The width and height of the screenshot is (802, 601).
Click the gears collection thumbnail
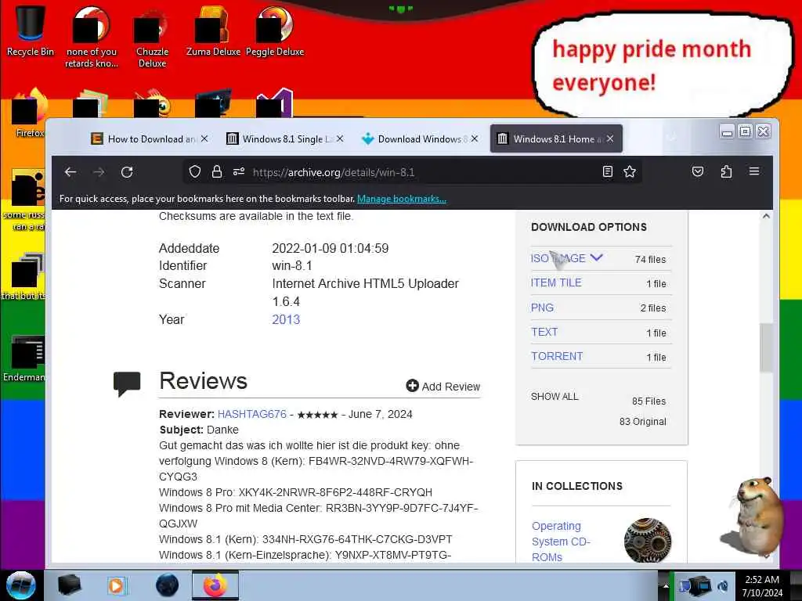click(x=648, y=540)
